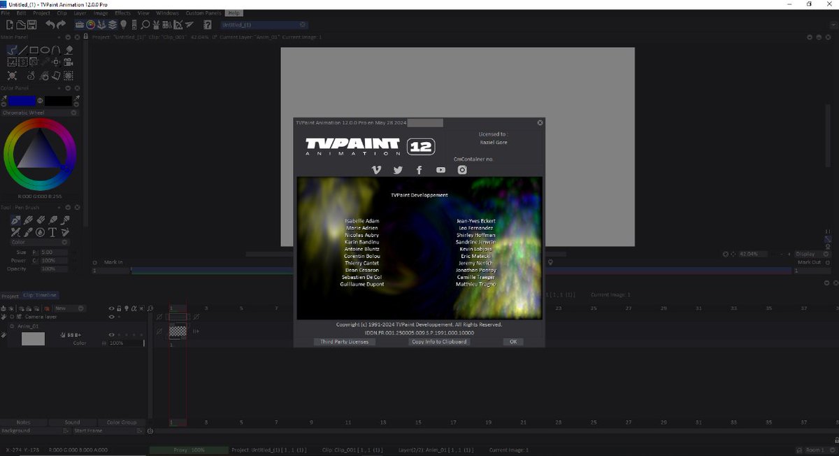Click the magnifier zoom icon in the toolbar
839x456 pixels.
coord(145,24)
